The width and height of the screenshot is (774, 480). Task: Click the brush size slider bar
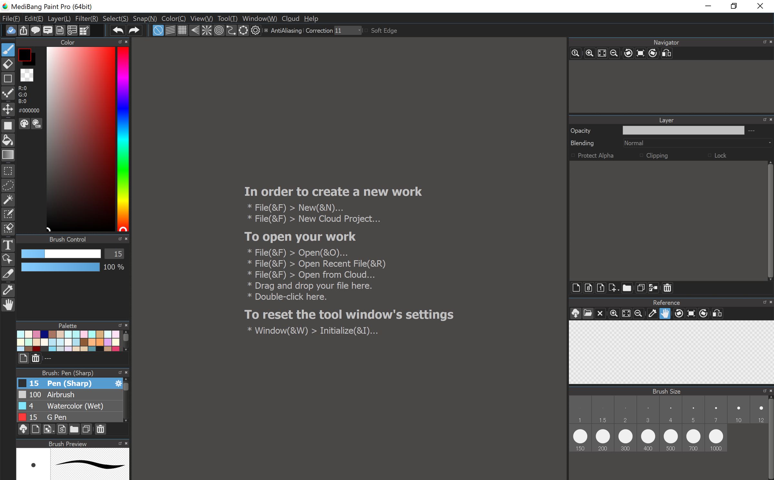coord(61,254)
